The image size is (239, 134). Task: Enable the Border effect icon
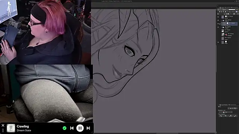pos(229,108)
